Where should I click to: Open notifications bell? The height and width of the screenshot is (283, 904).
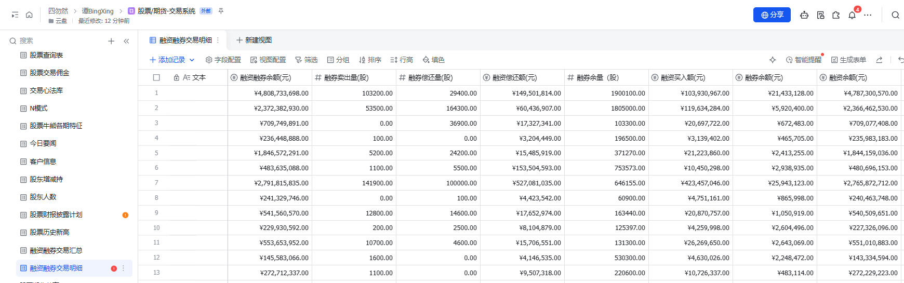(852, 15)
